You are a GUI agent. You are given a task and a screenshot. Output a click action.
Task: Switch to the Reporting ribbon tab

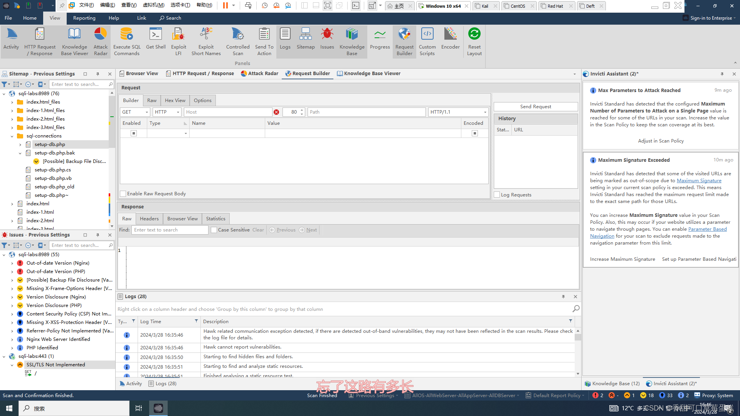coord(84,18)
